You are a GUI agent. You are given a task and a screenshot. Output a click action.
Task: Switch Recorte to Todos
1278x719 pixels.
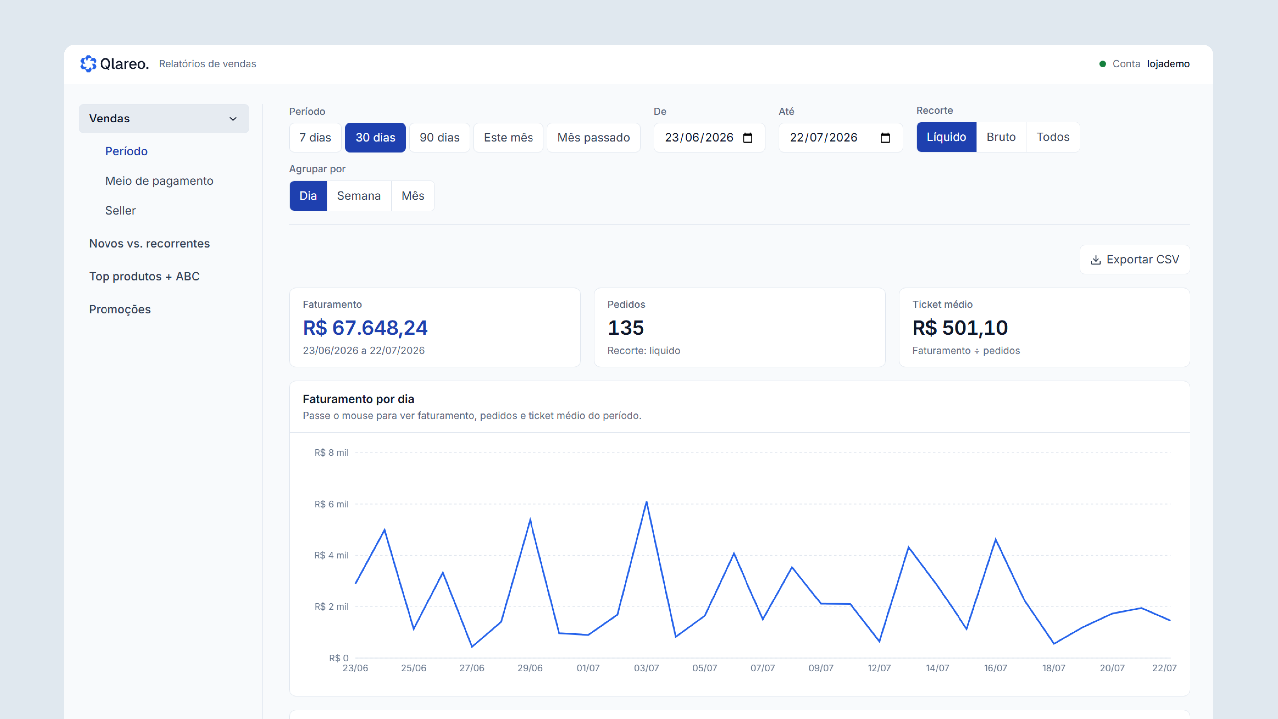pyautogui.click(x=1053, y=137)
